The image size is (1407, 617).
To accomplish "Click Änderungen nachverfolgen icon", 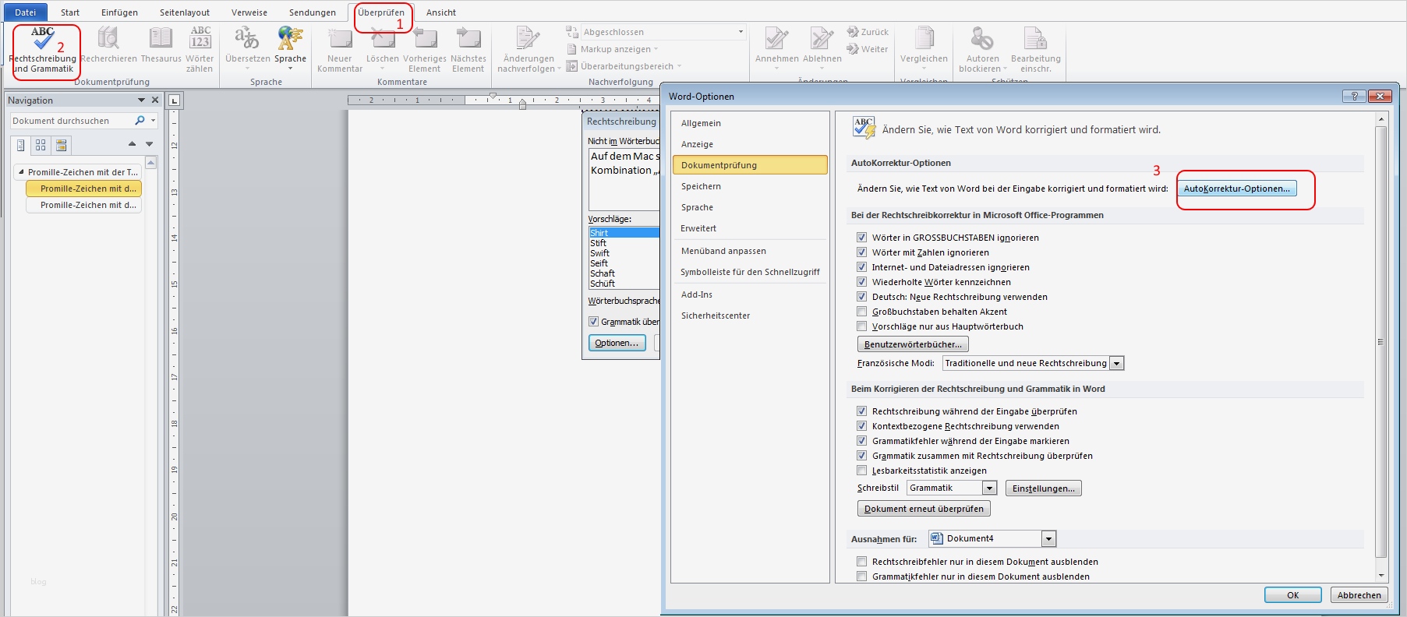I will pyautogui.click(x=529, y=38).
